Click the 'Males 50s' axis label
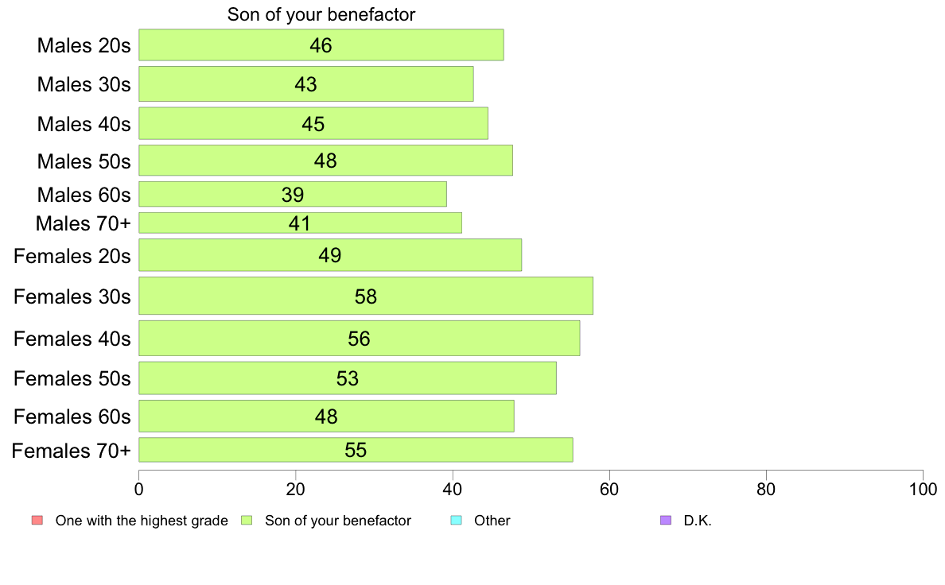 pos(84,161)
